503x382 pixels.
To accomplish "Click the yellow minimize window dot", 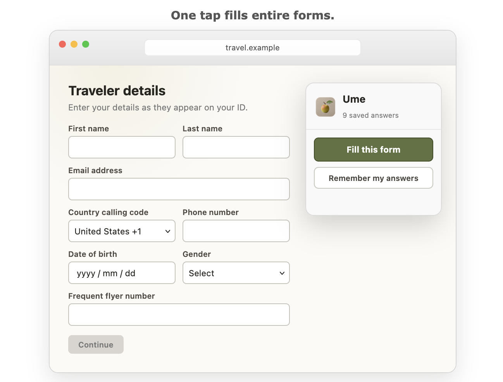I will click(74, 44).
